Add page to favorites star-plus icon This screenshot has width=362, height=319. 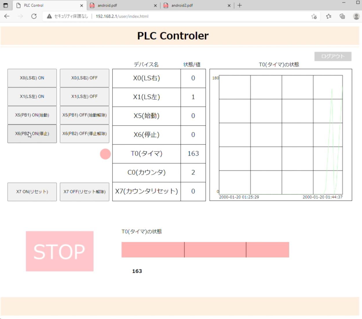point(314,17)
